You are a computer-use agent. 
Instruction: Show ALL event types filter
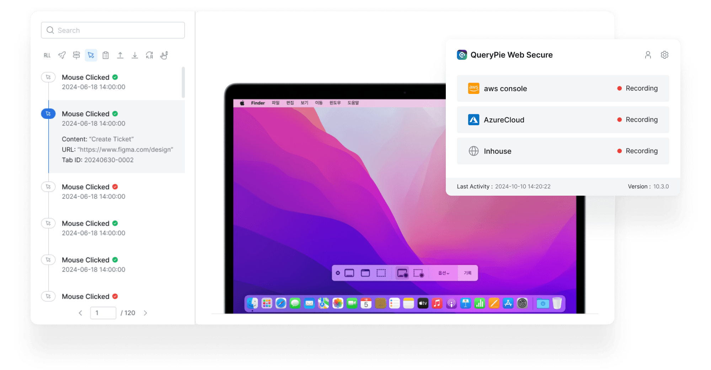click(x=47, y=55)
